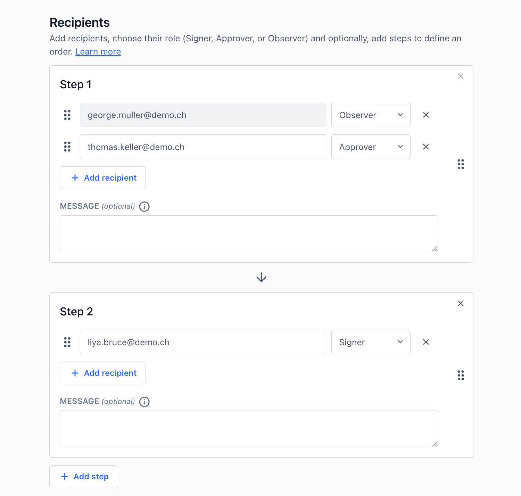
Task: Click drag handle beside thomas.keller@demo.ch
Action: click(67, 147)
